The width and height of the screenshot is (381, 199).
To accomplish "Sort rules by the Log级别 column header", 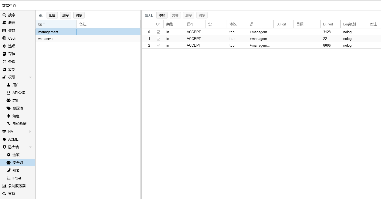I will pyautogui.click(x=354, y=24).
